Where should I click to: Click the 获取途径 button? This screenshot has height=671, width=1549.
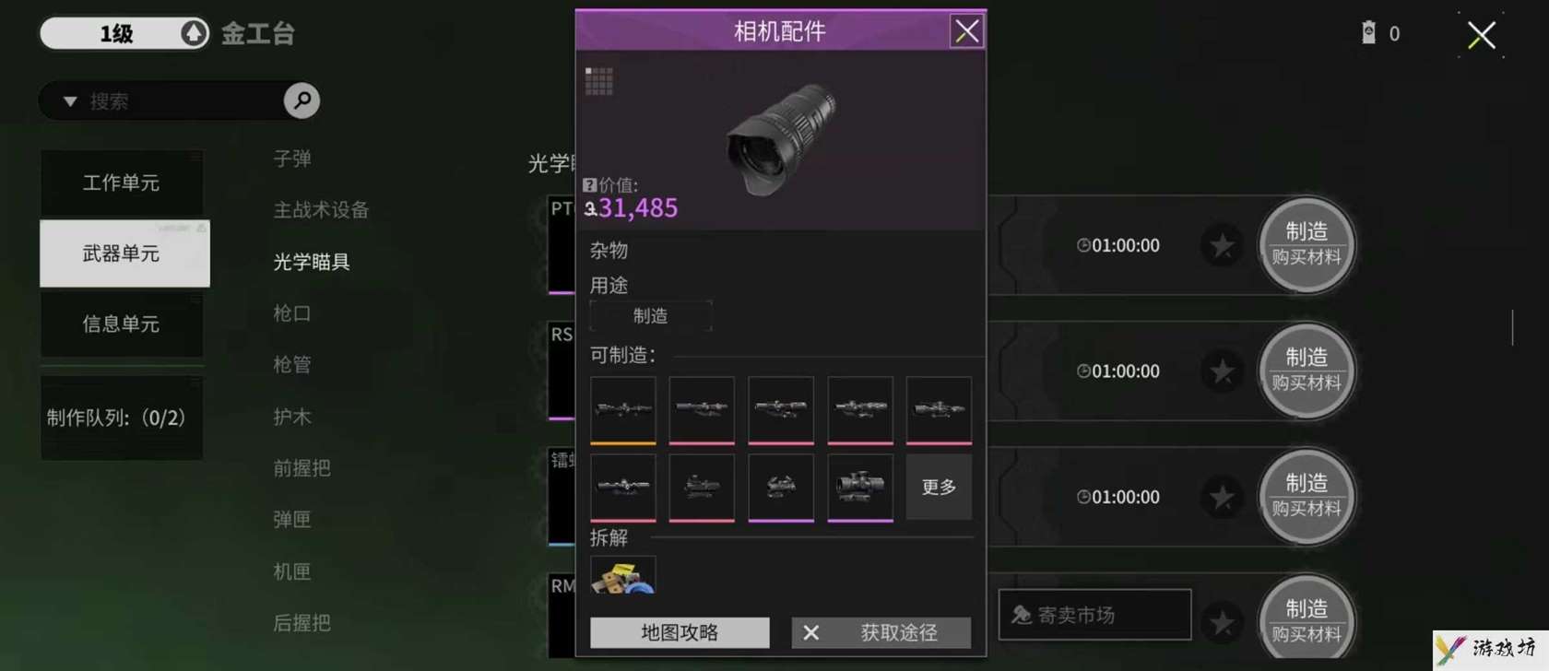(x=881, y=632)
